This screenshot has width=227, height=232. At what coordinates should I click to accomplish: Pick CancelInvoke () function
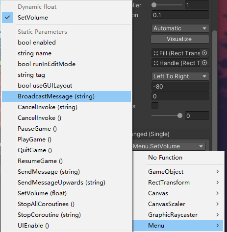click(66, 118)
